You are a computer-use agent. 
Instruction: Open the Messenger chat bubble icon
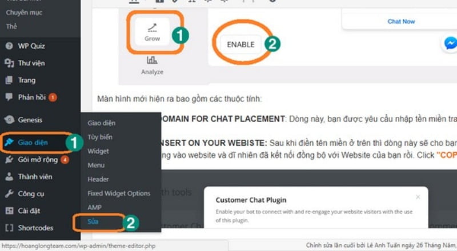[450, 44]
